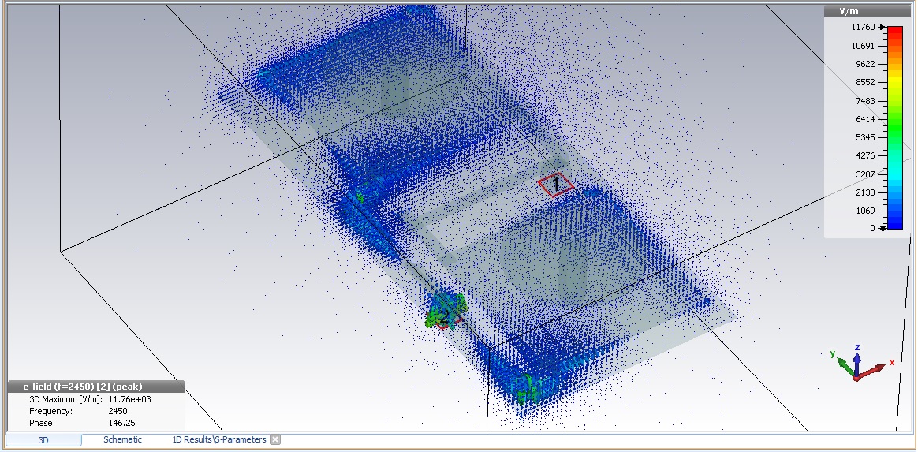Open the 1D Results\S-Parameters tab
918x452 pixels.
[219, 439]
